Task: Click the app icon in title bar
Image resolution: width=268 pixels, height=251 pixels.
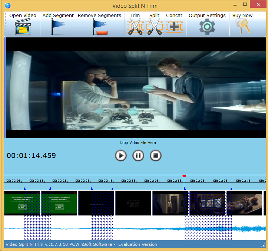Action: [8, 6]
